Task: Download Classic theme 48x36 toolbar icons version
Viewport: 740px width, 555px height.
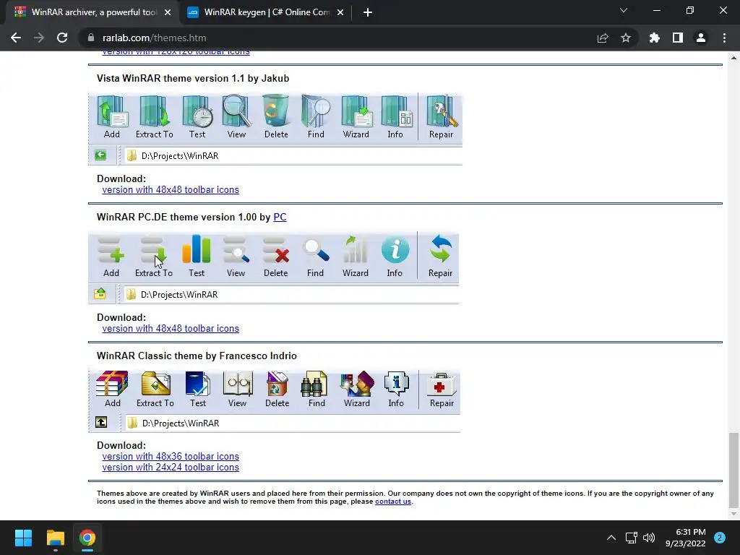Action: coord(171,457)
